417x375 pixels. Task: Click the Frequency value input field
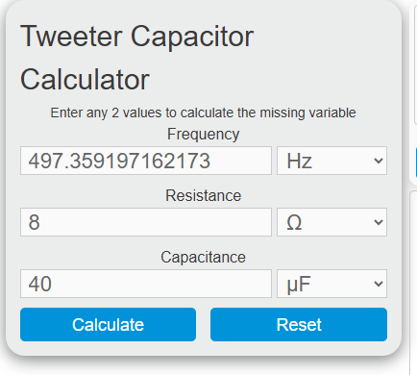(x=146, y=161)
